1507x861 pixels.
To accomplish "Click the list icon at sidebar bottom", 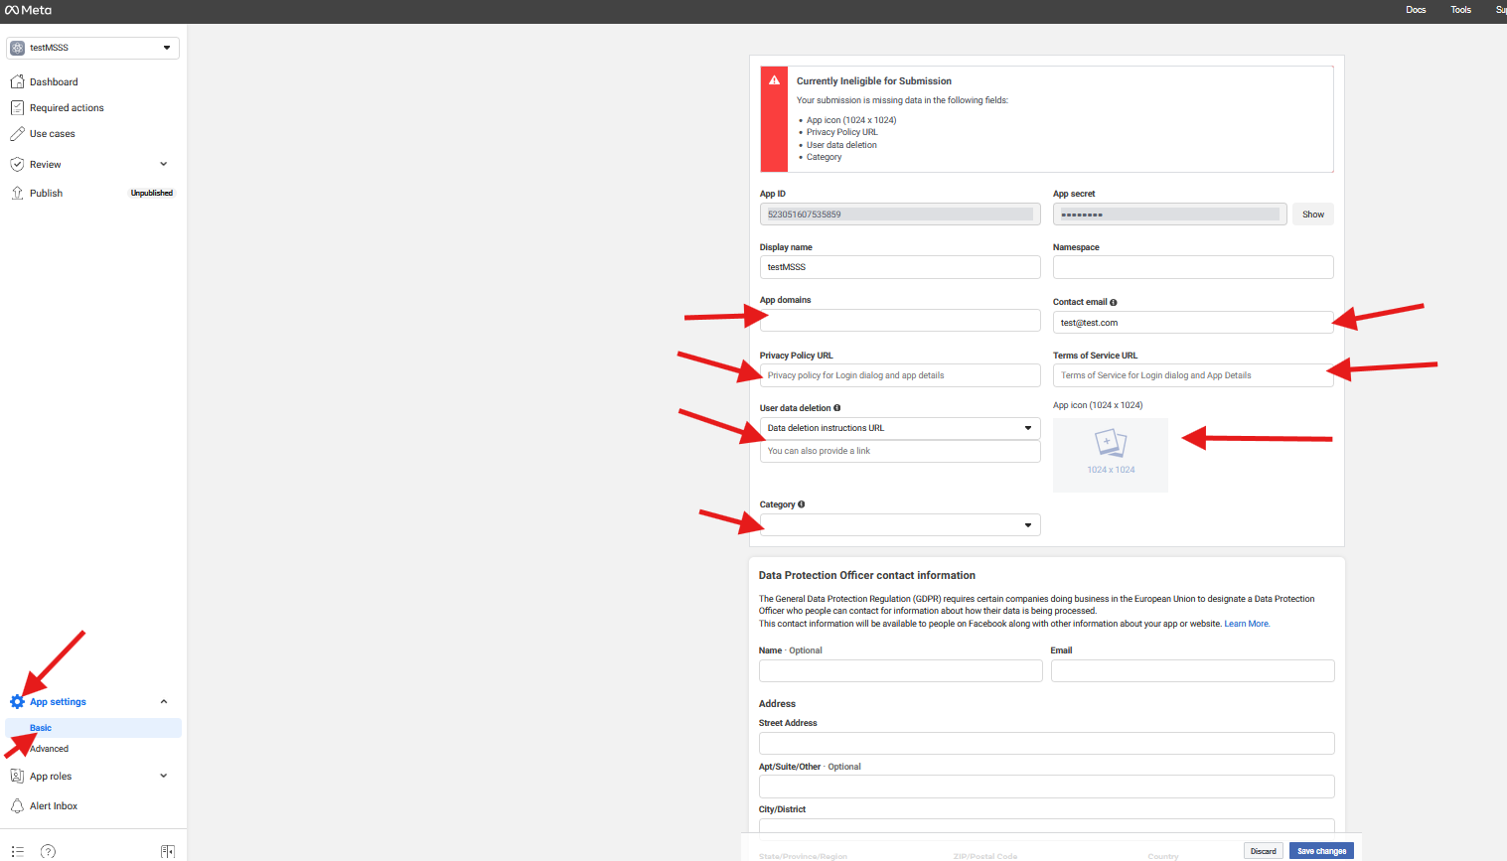I will coord(17,851).
